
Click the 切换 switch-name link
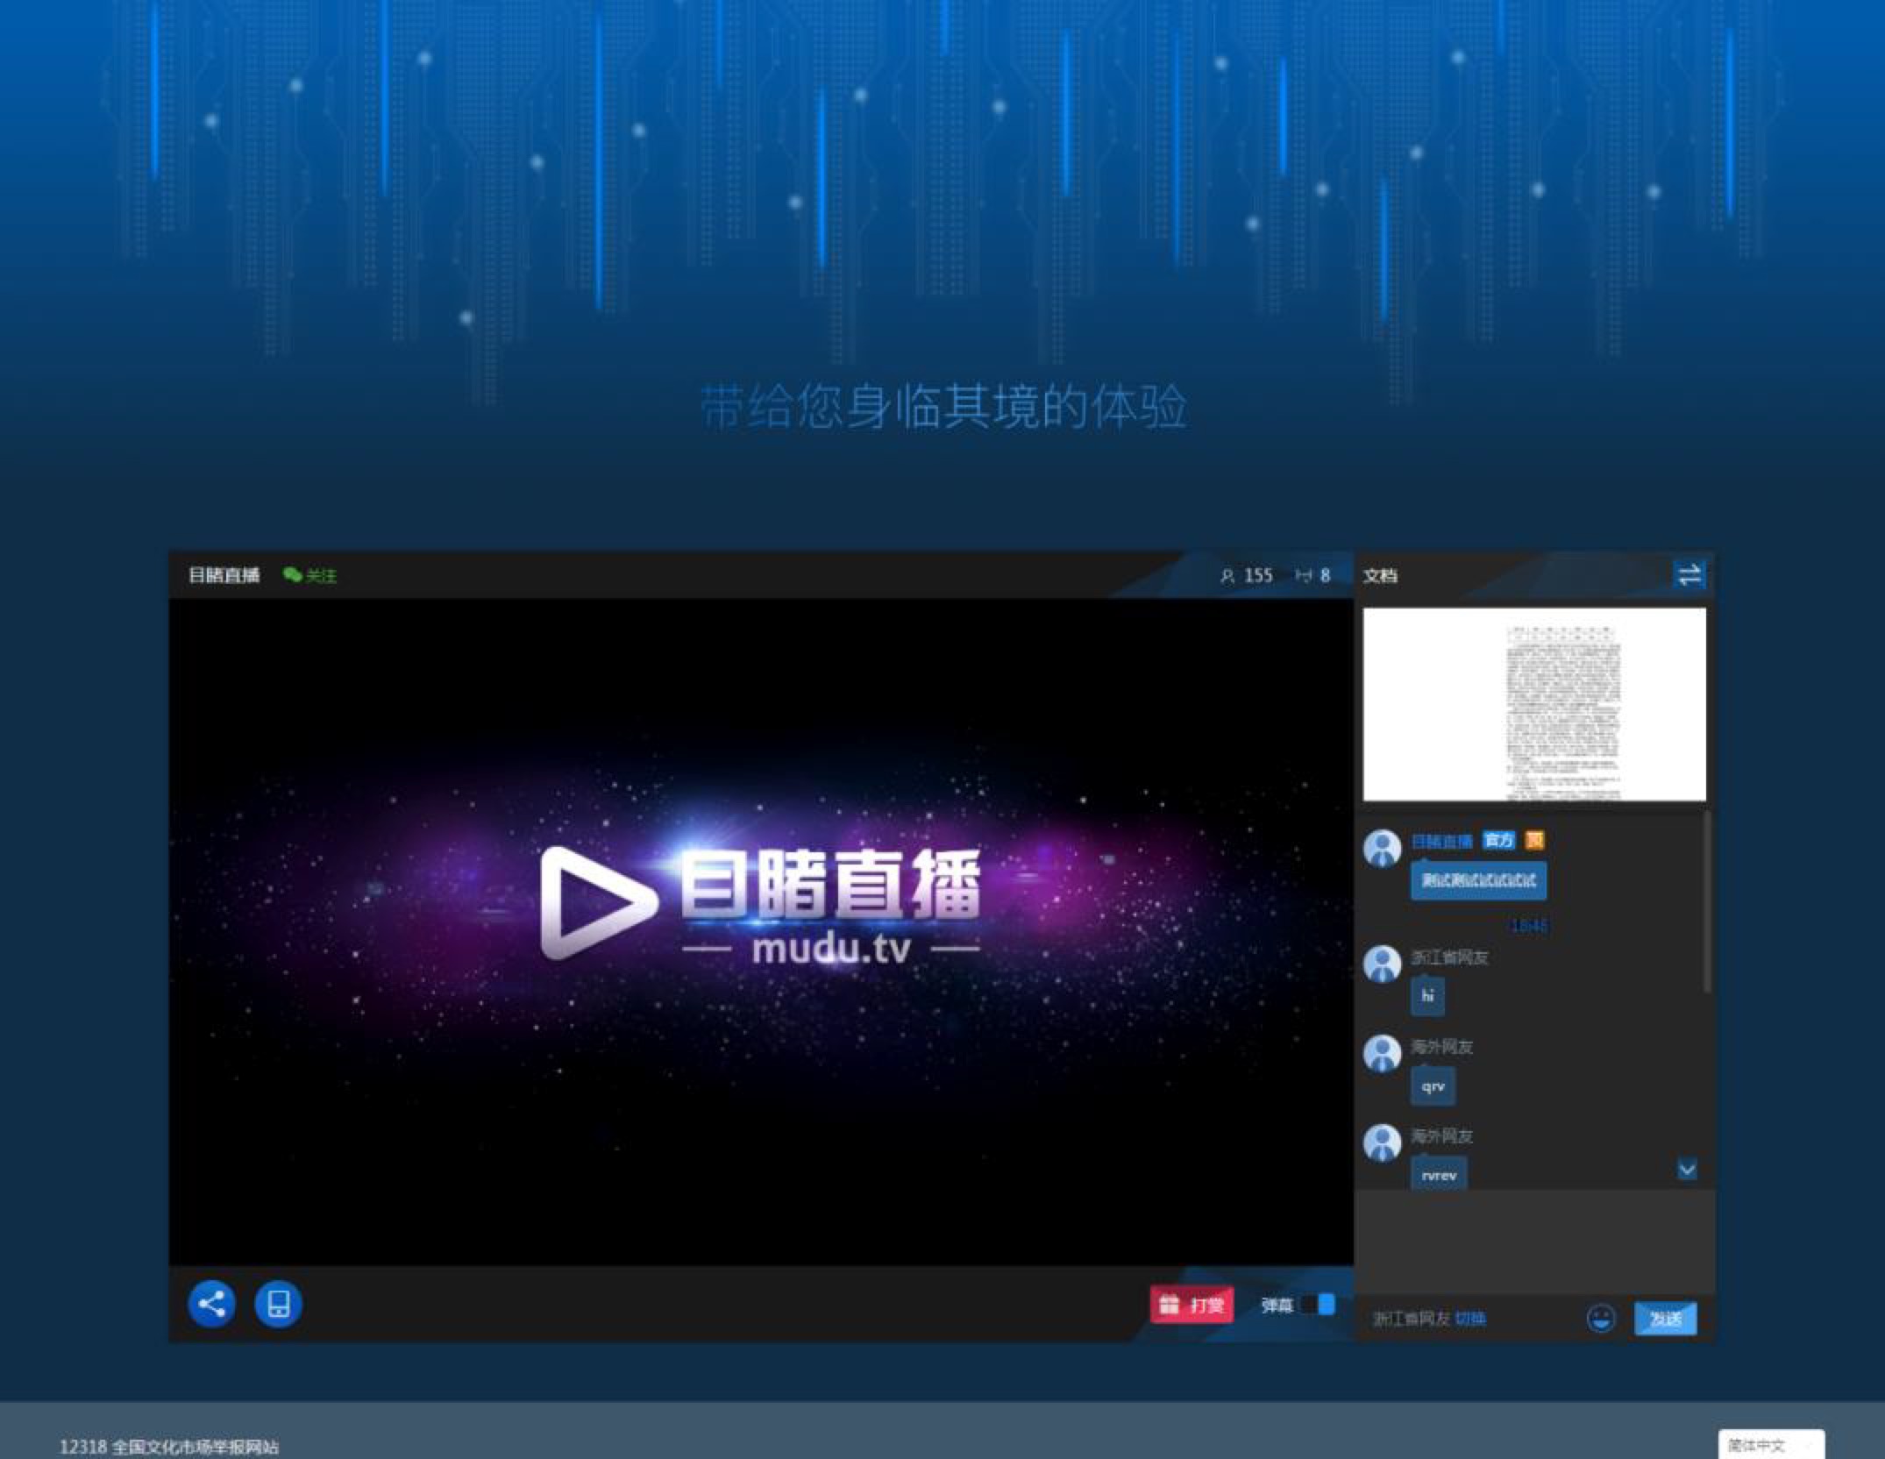(1470, 1319)
